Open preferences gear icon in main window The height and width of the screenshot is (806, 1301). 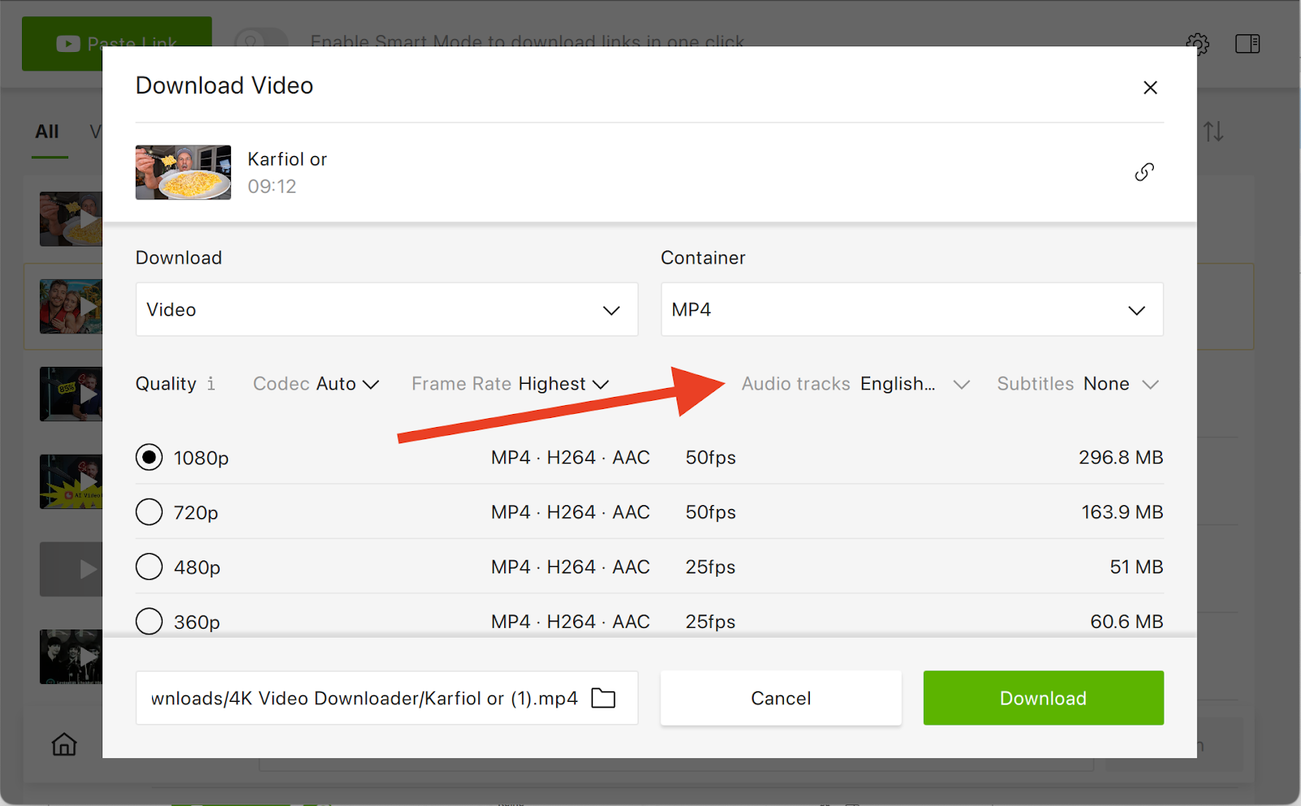tap(1198, 44)
